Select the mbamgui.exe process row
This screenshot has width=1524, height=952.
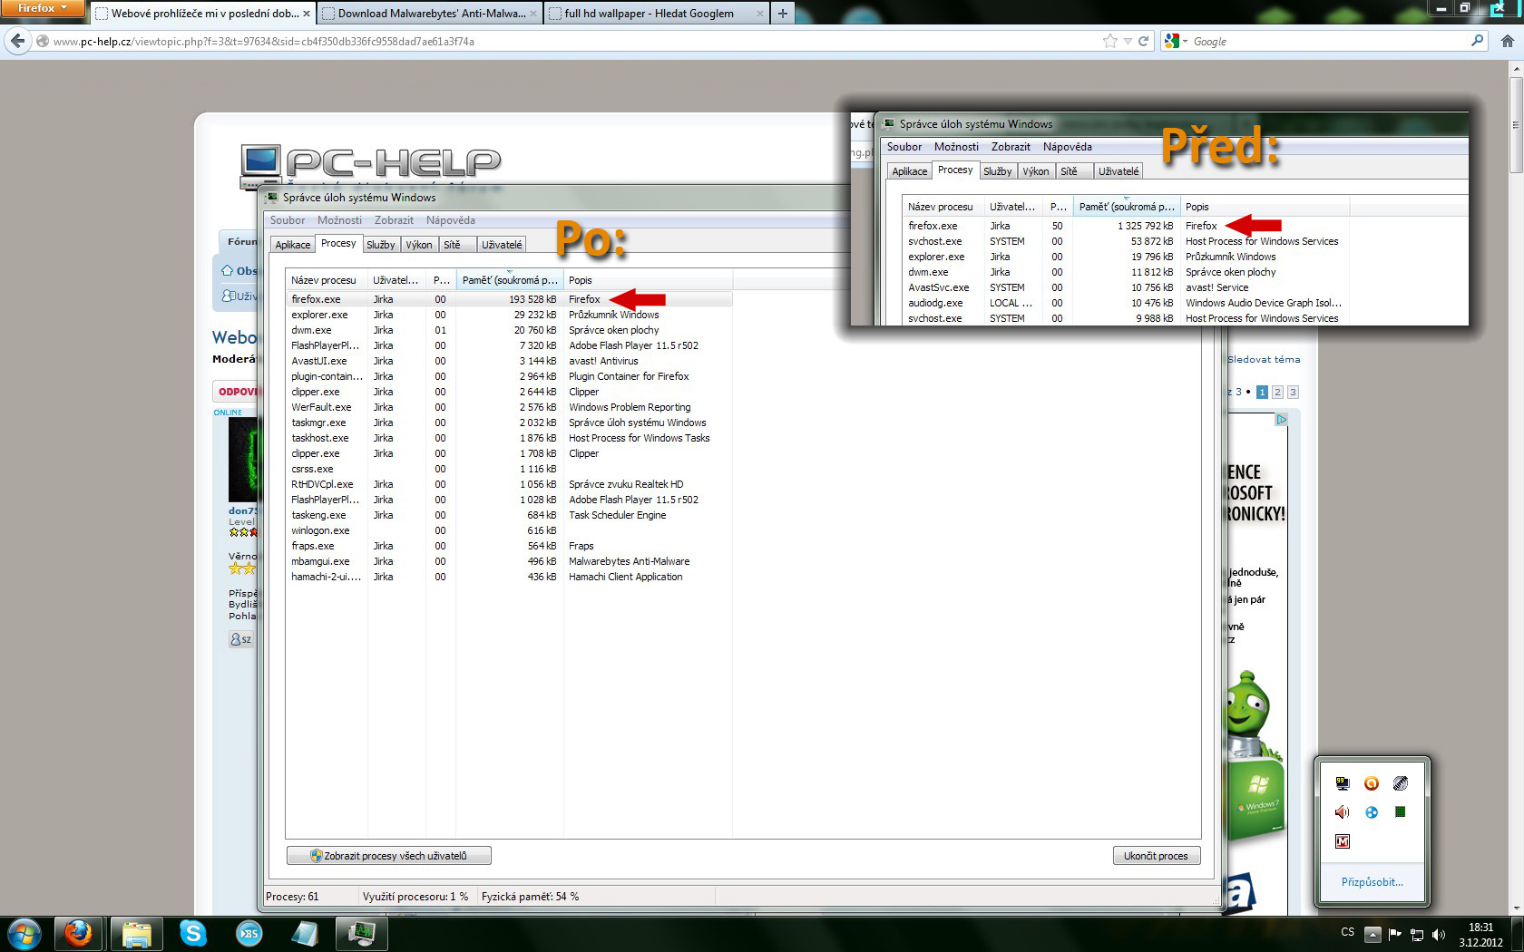(509, 561)
